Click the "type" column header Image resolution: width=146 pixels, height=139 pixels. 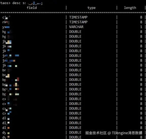(92, 8)
